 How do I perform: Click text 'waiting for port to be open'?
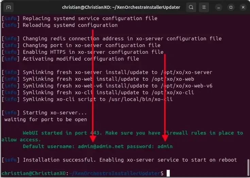point(46,119)
